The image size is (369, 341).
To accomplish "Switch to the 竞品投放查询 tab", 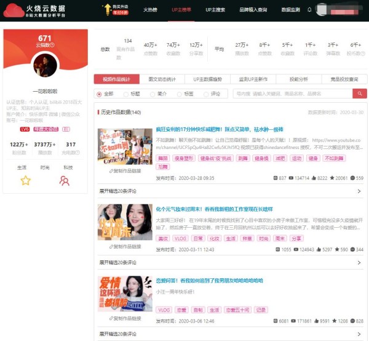I will coord(344,79).
